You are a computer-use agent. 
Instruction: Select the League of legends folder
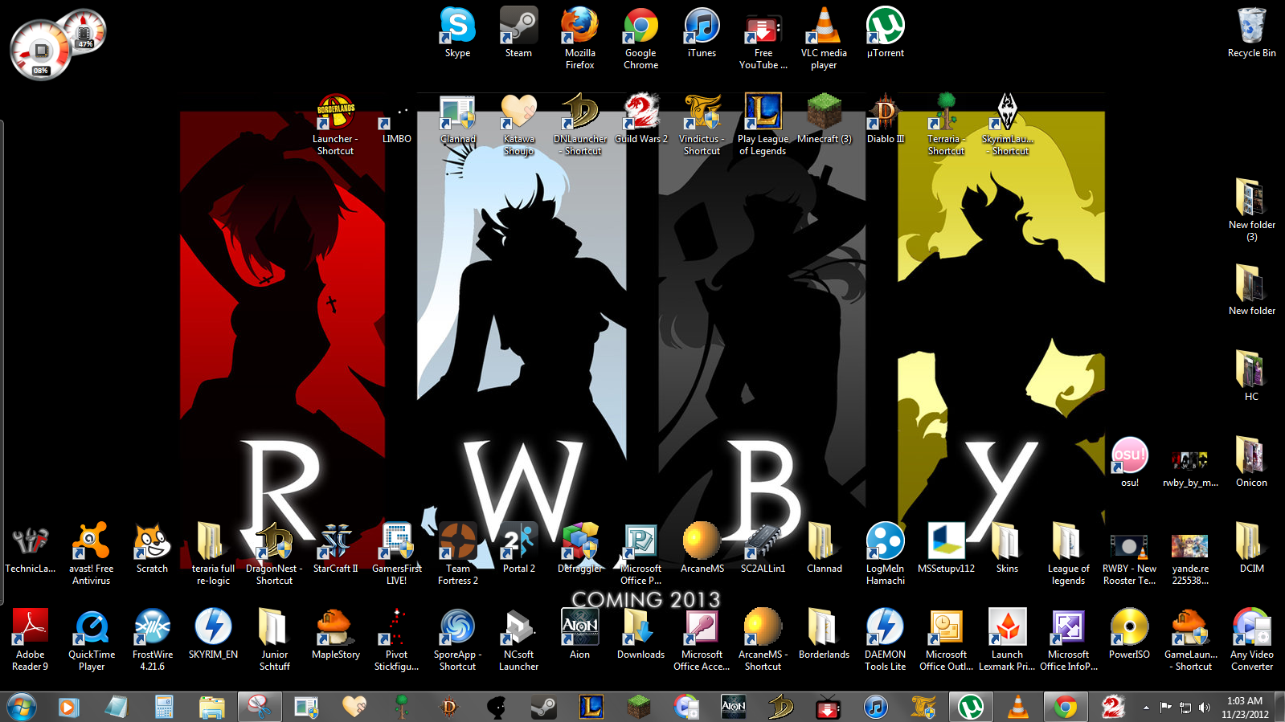1068,554
